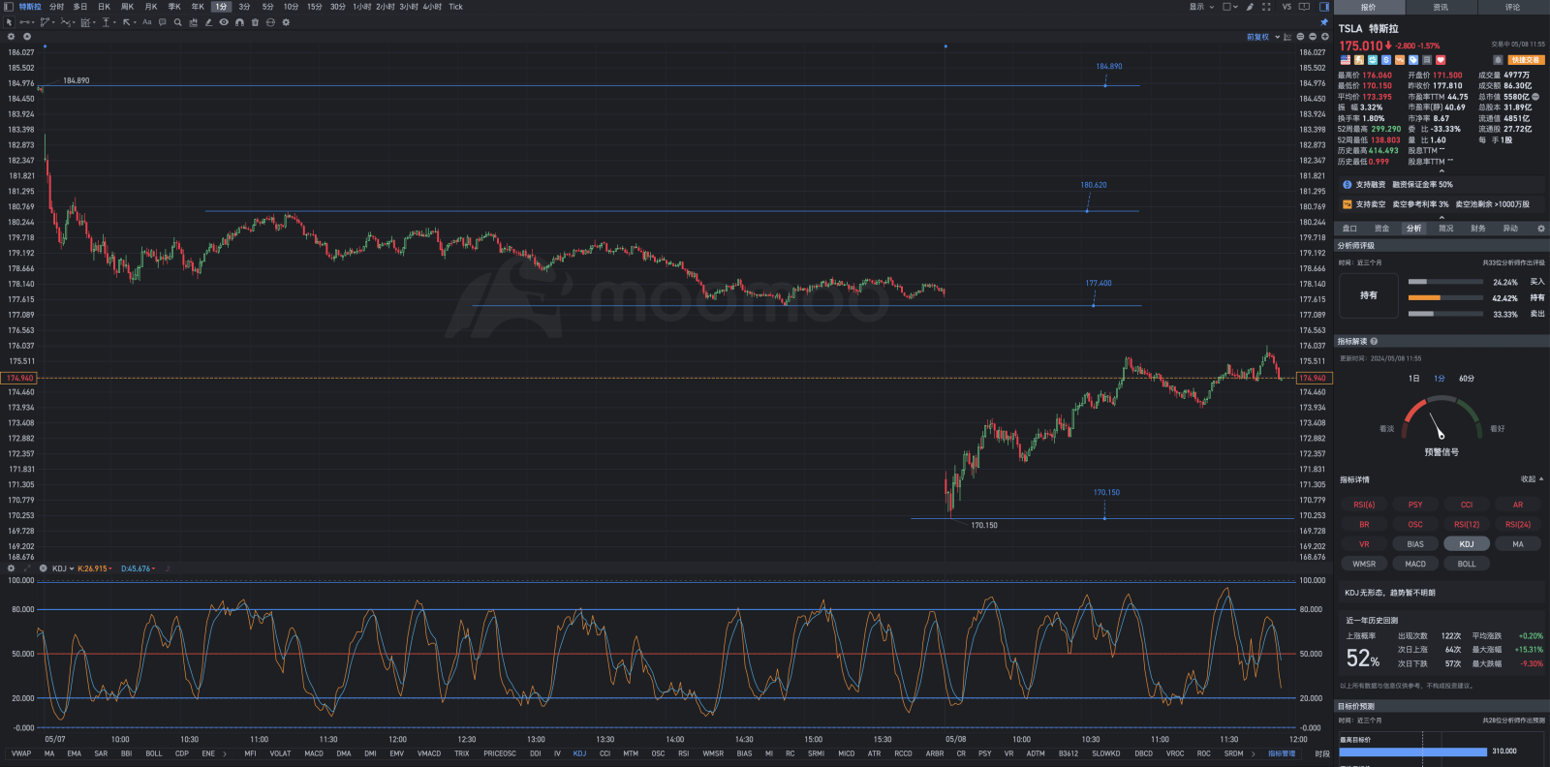1550x767 pixels.
Task: Click the text annotation Aa tool
Action: click(x=147, y=22)
